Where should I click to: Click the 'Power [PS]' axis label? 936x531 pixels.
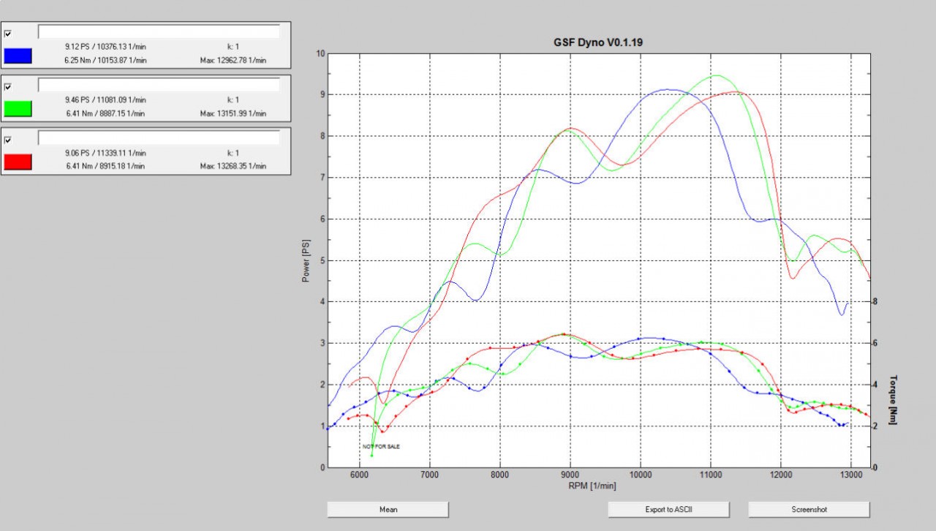(306, 260)
